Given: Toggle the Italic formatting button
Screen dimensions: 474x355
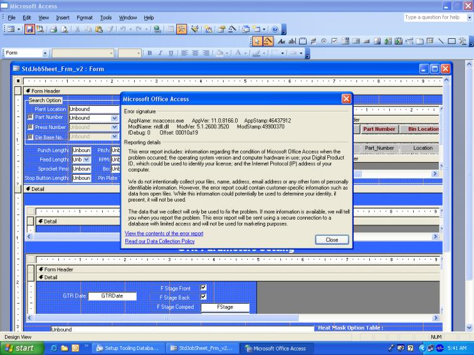Looking at the screenshot, I should [x=161, y=53].
